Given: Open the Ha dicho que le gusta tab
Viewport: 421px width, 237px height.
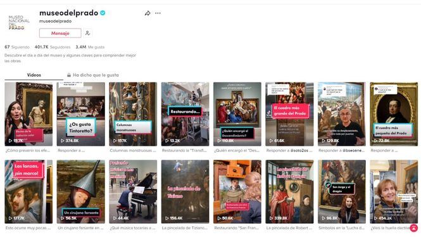Looking at the screenshot, I should click(x=93, y=75).
